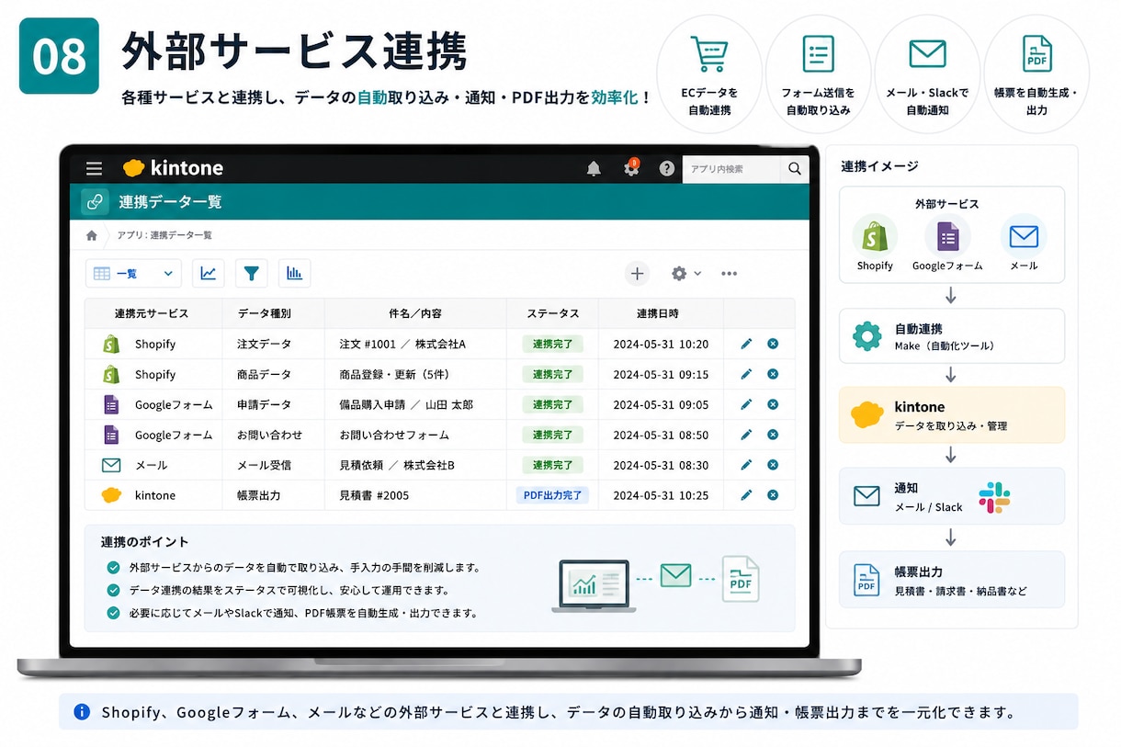This screenshot has width=1121, height=747.
Task: Click the PDF出力完了 status badge
Action: [552, 495]
